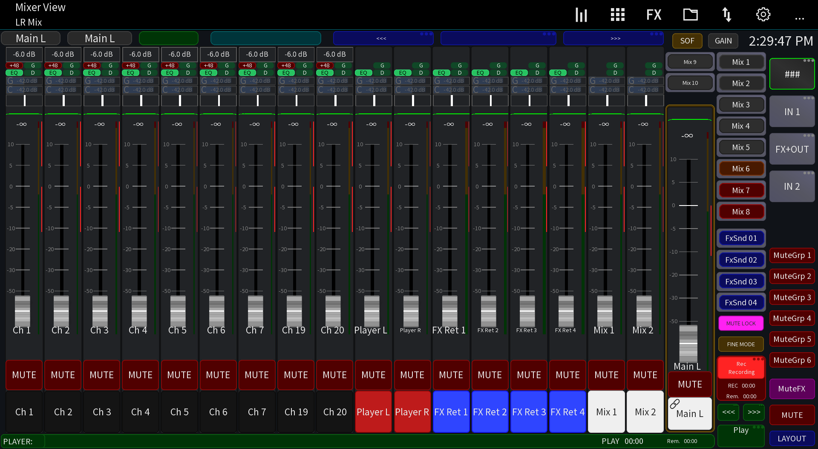Click the Main L master fader handle
Viewport: 818px width, 449px height.
pyautogui.click(x=688, y=343)
